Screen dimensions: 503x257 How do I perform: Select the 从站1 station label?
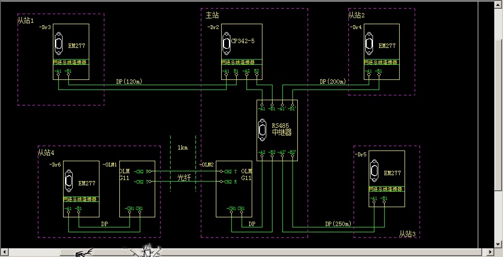pyautogui.click(x=25, y=21)
